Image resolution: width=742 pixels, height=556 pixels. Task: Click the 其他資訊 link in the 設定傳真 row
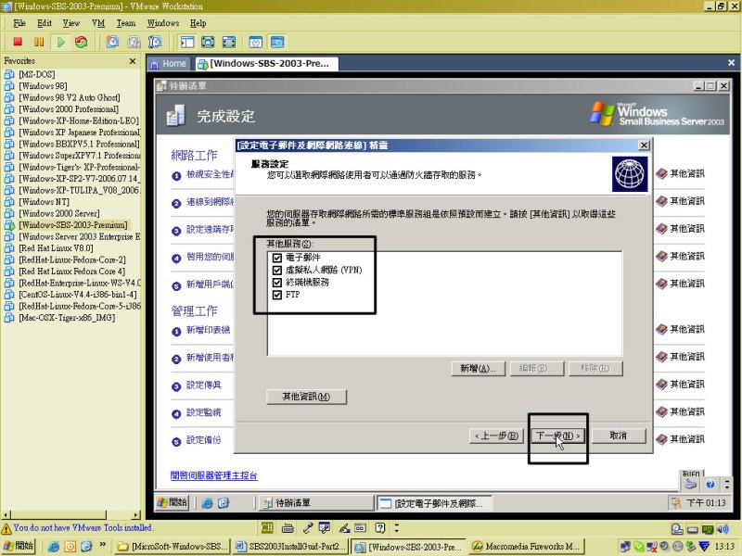(687, 385)
